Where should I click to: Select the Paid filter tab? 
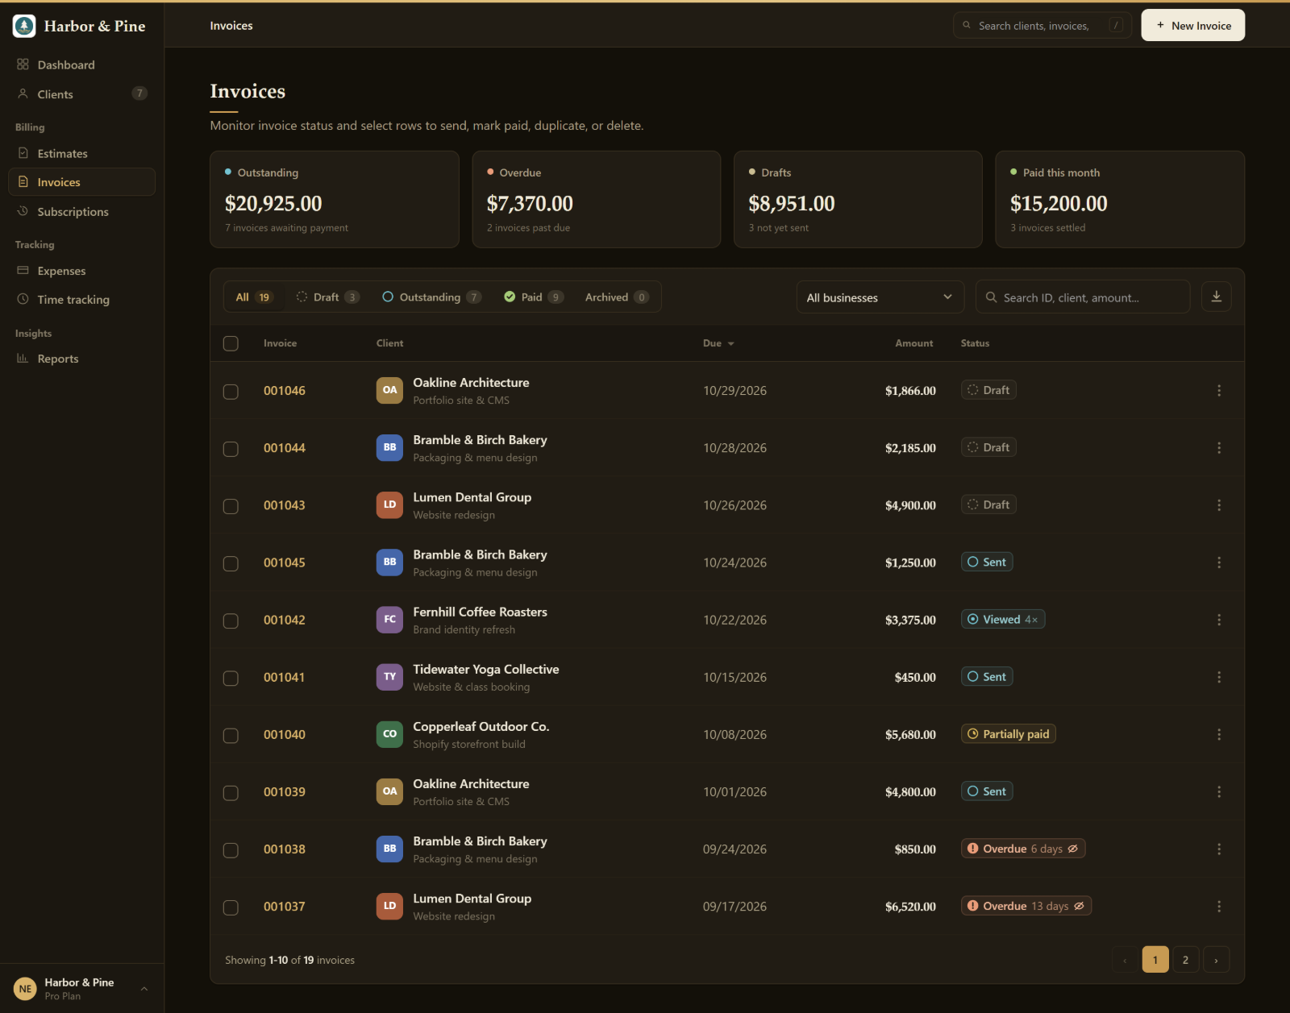(534, 297)
